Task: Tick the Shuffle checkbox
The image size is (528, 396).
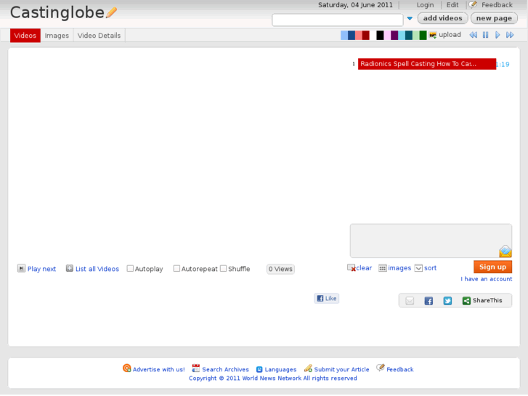Action: (223, 269)
